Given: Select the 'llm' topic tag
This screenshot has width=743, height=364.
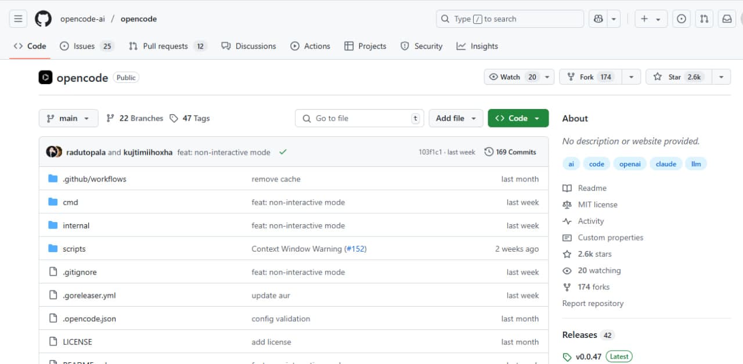Looking at the screenshot, I should tap(696, 164).
